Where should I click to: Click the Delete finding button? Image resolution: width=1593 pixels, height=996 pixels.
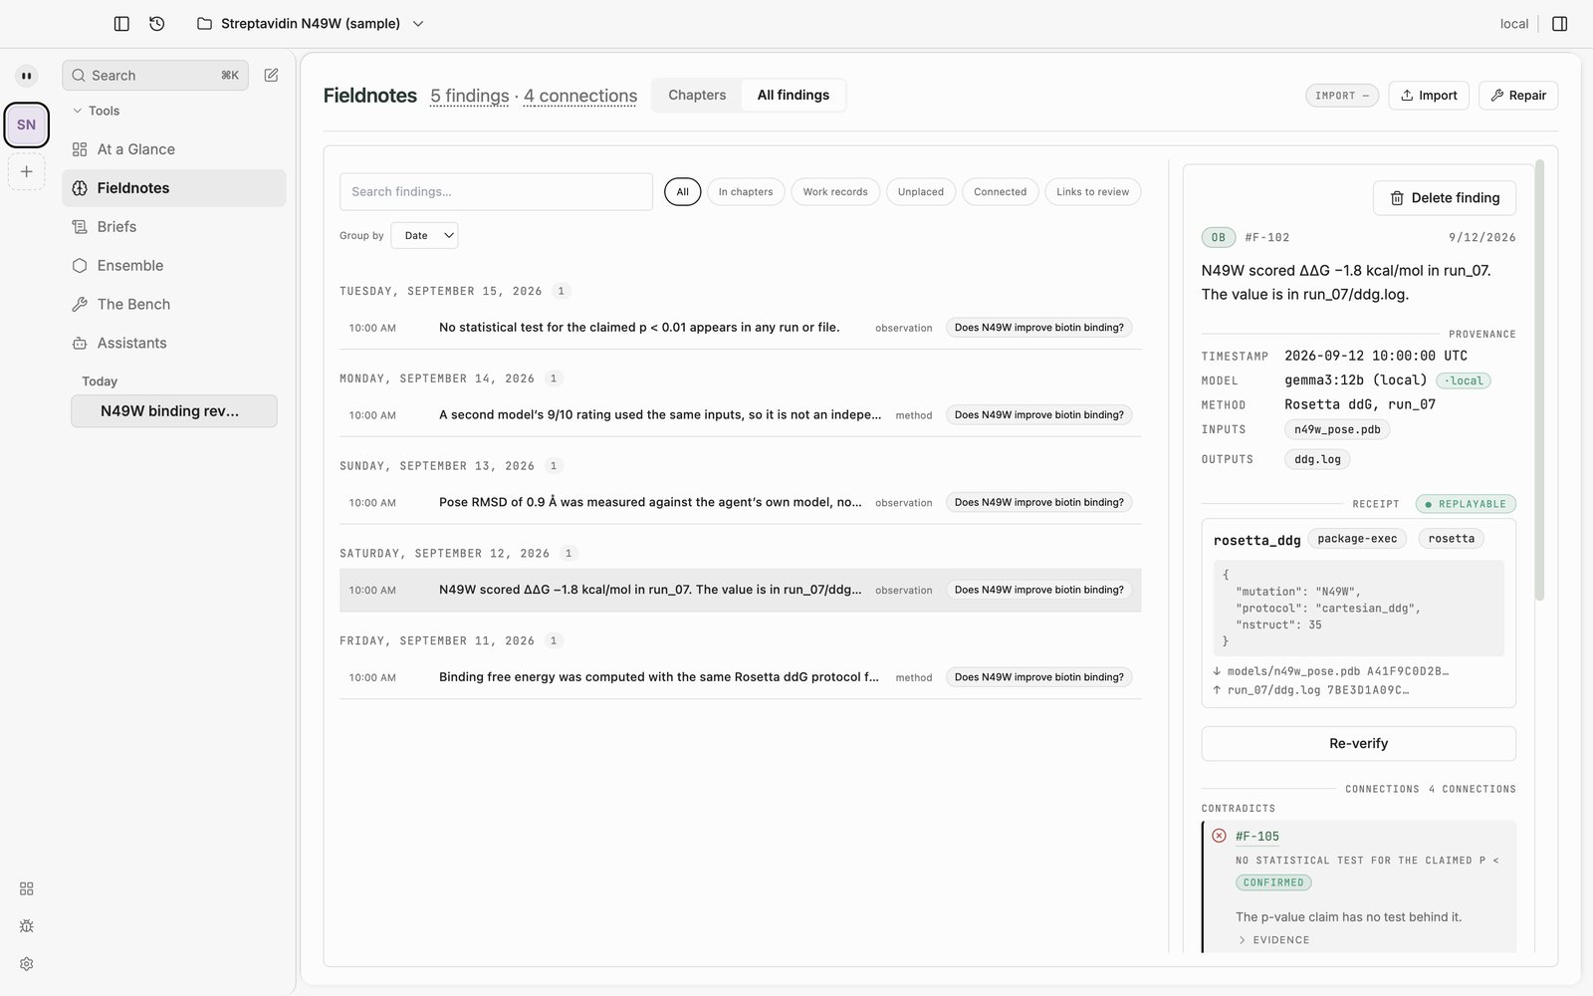point(1445,198)
